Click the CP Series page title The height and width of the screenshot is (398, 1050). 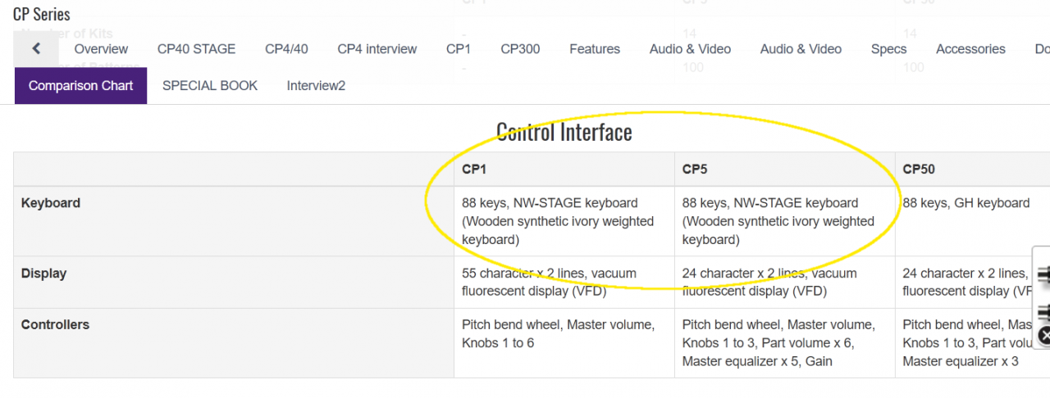click(42, 14)
